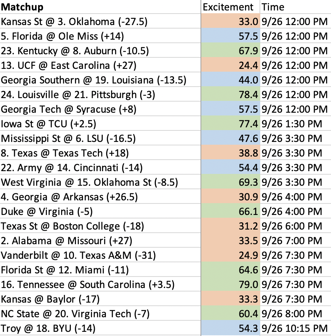Select the 22. Army @ 14. Cincinnati cell
This screenshot has width=331, height=336.
100,167
